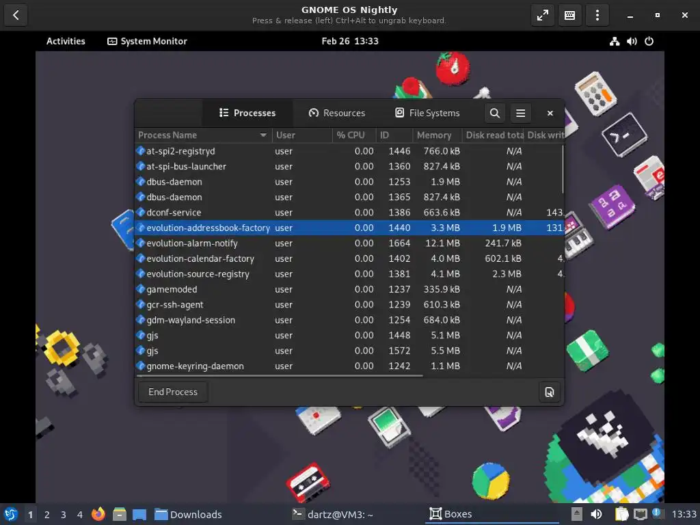Sort by Disk read total column
The width and height of the screenshot is (700, 525).
pyautogui.click(x=494, y=135)
